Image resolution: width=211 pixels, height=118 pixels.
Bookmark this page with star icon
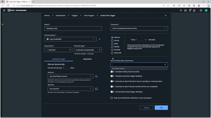(168, 6)
